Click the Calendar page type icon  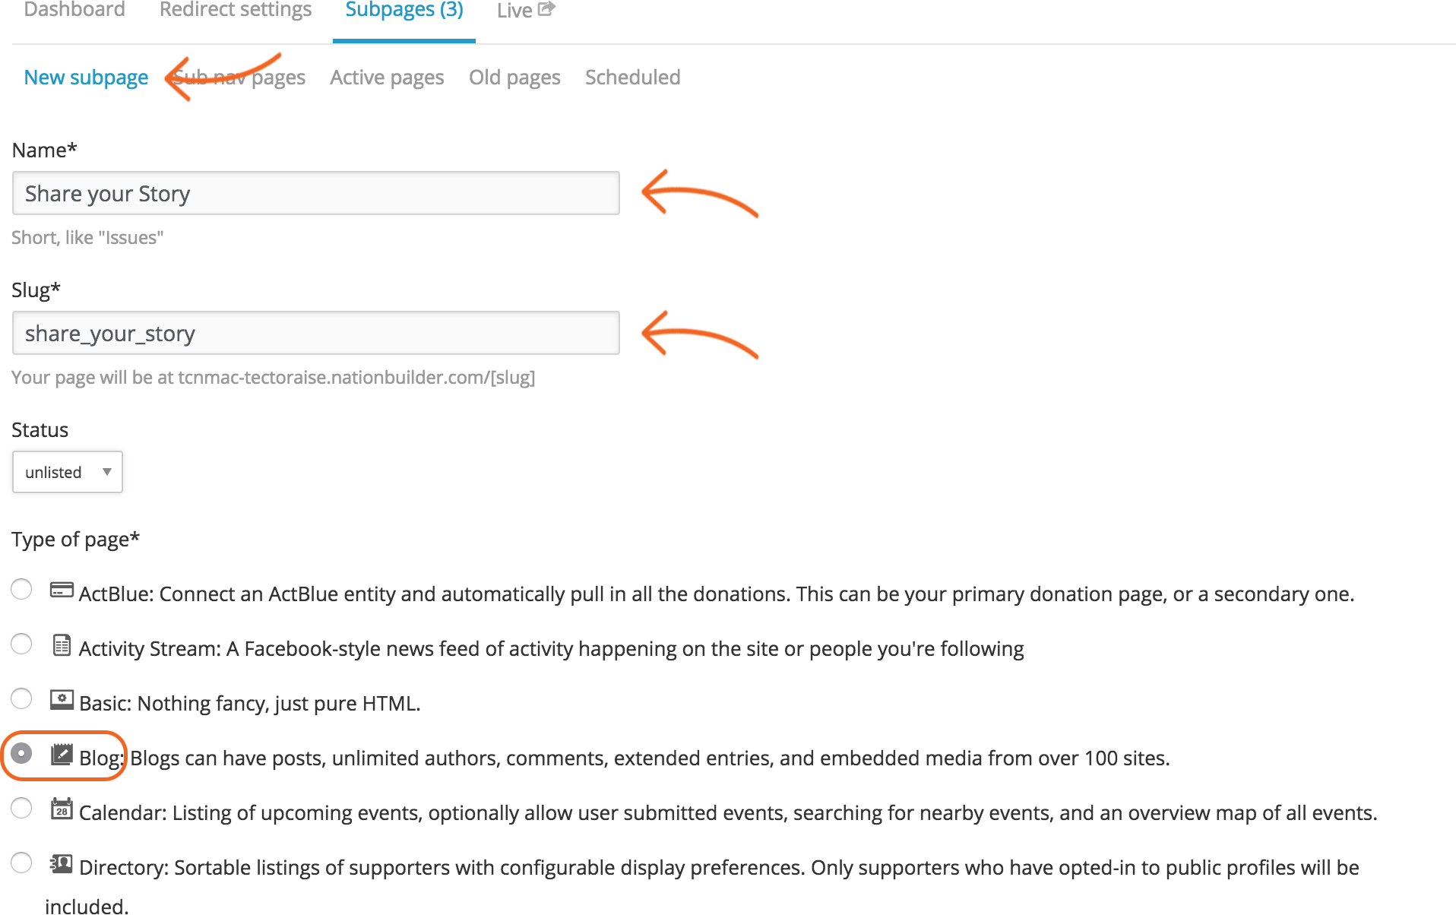click(x=62, y=809)
